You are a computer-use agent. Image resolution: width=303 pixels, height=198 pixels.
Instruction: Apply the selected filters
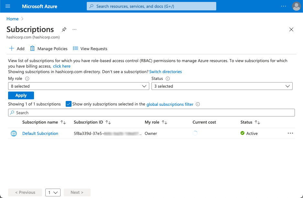click(x=21, y=95)
